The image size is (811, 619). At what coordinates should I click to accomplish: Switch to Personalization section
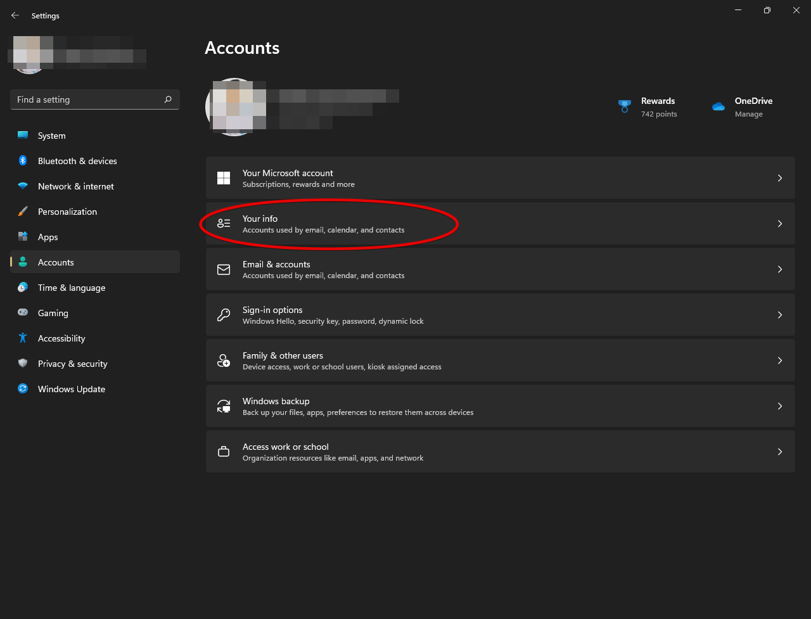point(95,212)
